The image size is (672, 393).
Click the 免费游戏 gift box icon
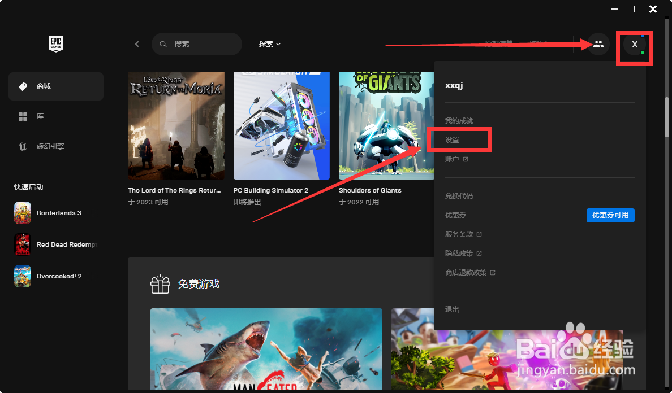[x=160, y=284]
